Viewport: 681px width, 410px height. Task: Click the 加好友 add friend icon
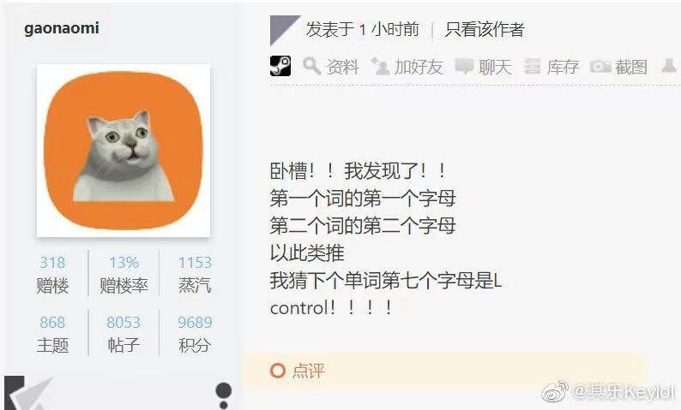(x=381, y=66)
